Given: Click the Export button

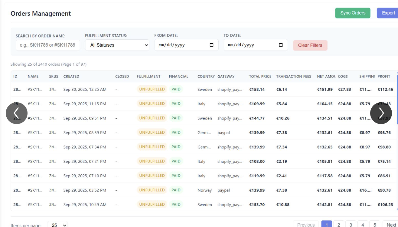Looking at the screenshot, I should point(388,13).
